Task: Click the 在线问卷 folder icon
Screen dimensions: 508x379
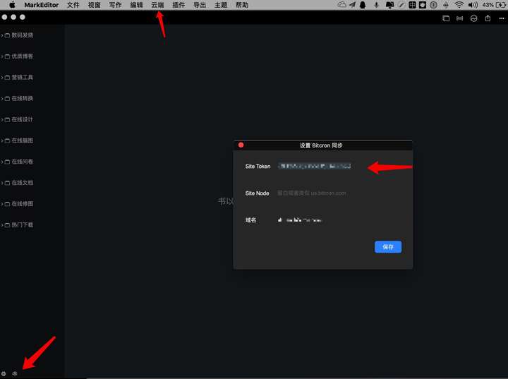Action: [x=7, y=162]
